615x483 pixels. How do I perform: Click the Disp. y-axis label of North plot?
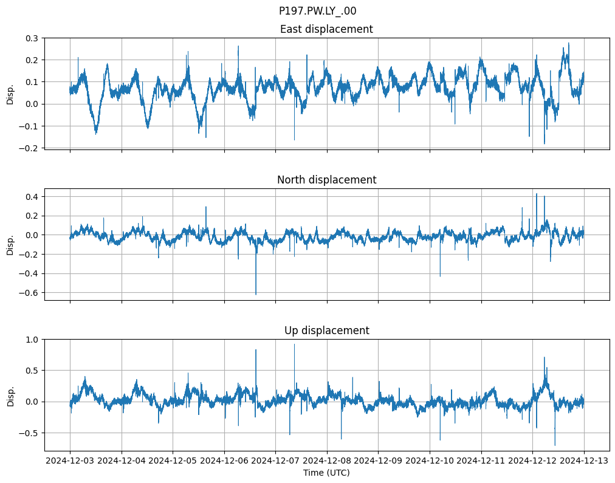coord(10,244)
